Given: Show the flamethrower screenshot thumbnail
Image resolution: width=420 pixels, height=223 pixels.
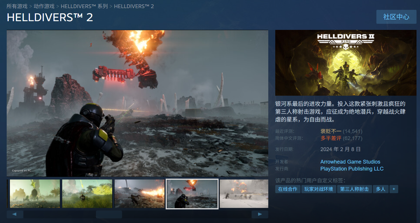Looking at the screenshot, I should click(139, 194).
